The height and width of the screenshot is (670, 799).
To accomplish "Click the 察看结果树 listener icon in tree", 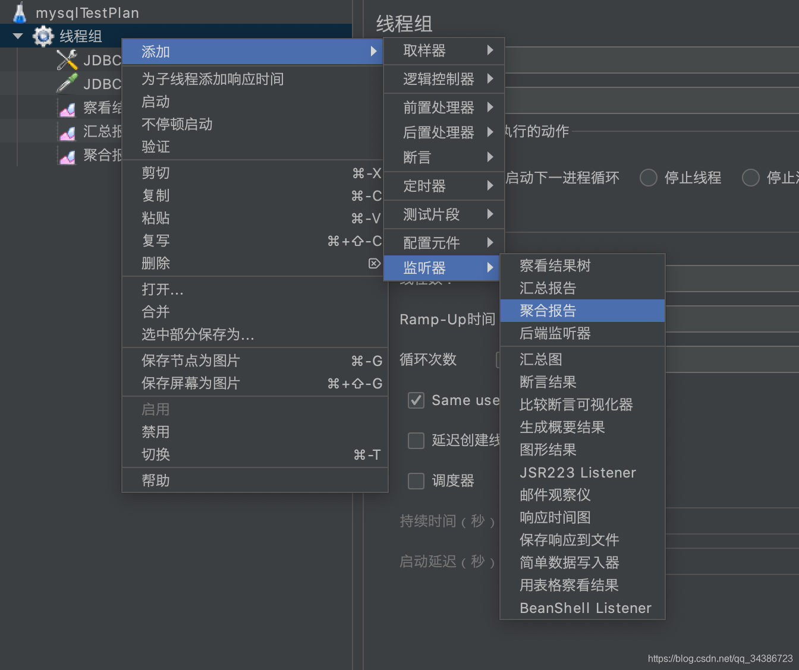I will pyautogui.click(x=67, y=108).
